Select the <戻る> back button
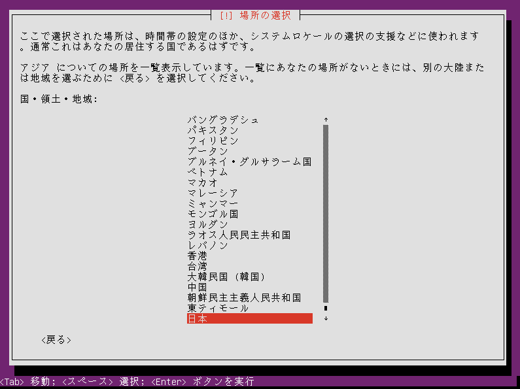Image resolution: width=520 pixels, height=389 pixels. tap(56, 339)
